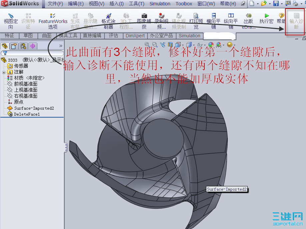Click the Help (帮助) question mark icon
306x229 pixels.
(x=281, y=16)
